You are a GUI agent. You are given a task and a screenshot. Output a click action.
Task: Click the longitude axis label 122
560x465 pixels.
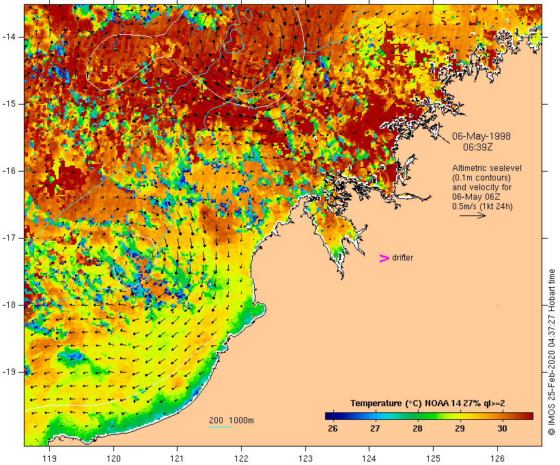(x=242, y=459)
